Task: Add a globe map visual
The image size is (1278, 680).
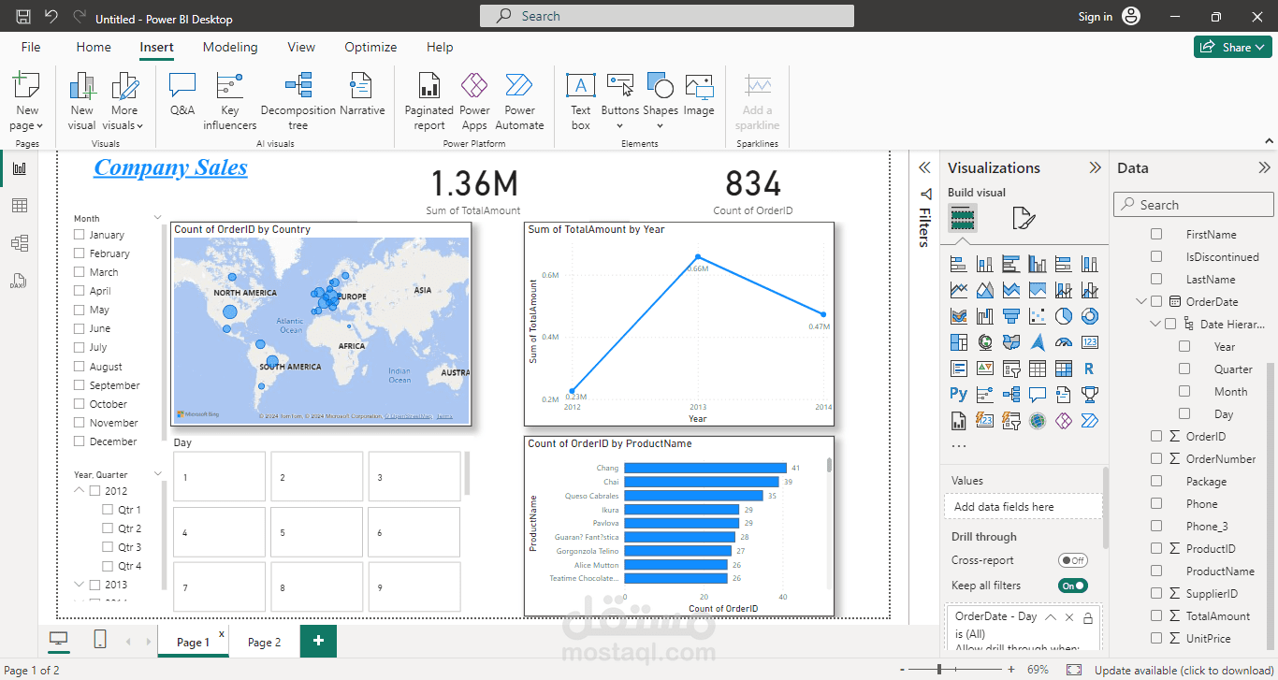Action: pyautogui.click(x=984, y=342)
